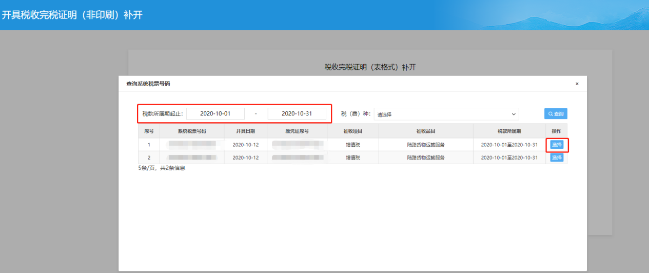Click the end date field 2020-10-31
Image resolution: width=649 pixels, height=273 pixels.
pyautogui.click(x=297, y=114)
